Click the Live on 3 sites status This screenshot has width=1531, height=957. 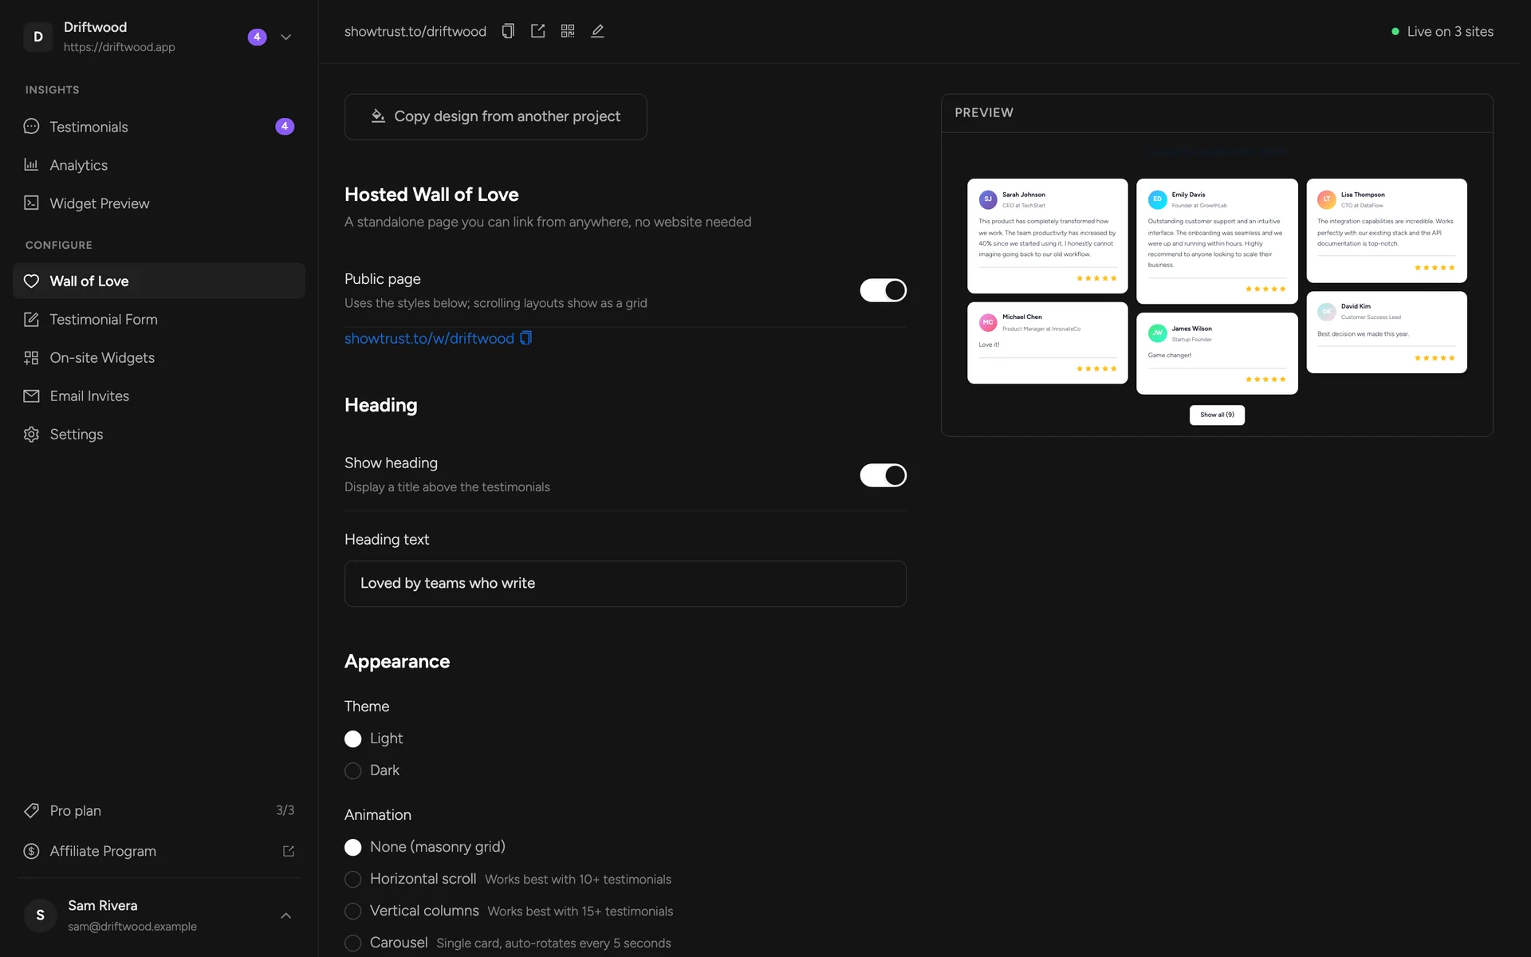pos(1442,32)
